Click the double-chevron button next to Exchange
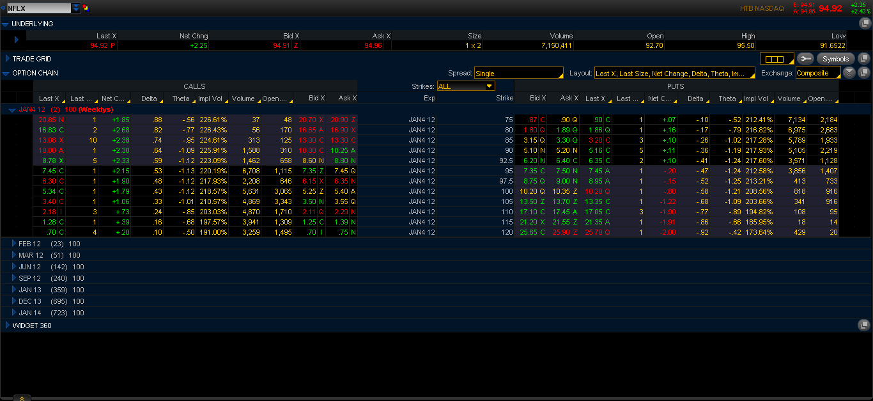 pyautogui.click(x=849, y=73)
